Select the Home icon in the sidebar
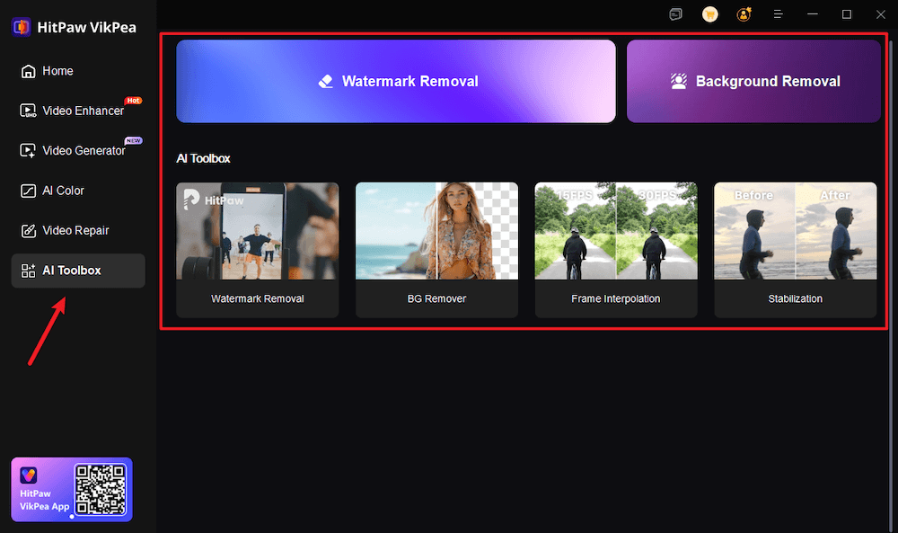This screenshot has width=898, height=533. (x=27, y=70)
